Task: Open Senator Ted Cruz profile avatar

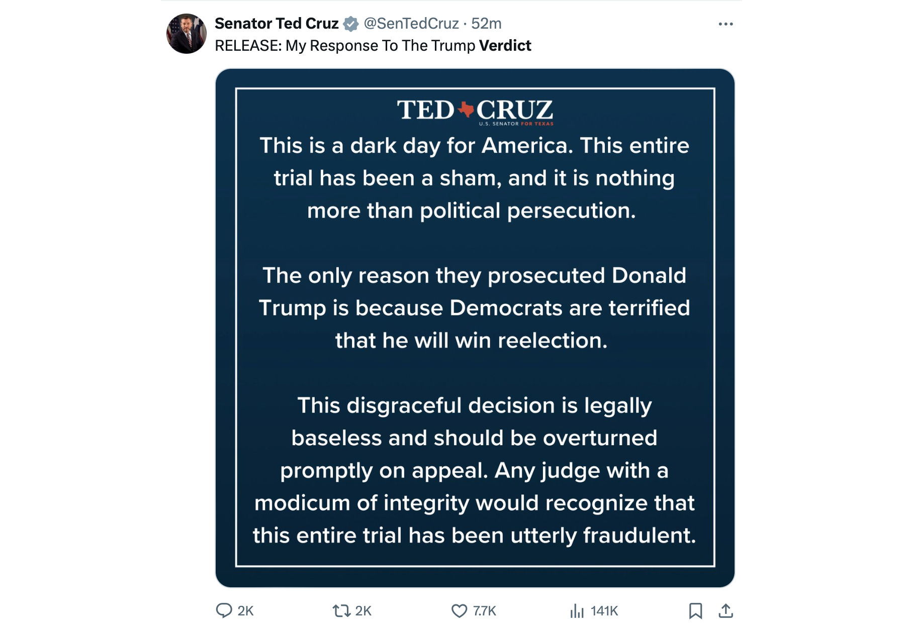Action: pos(186,34)
